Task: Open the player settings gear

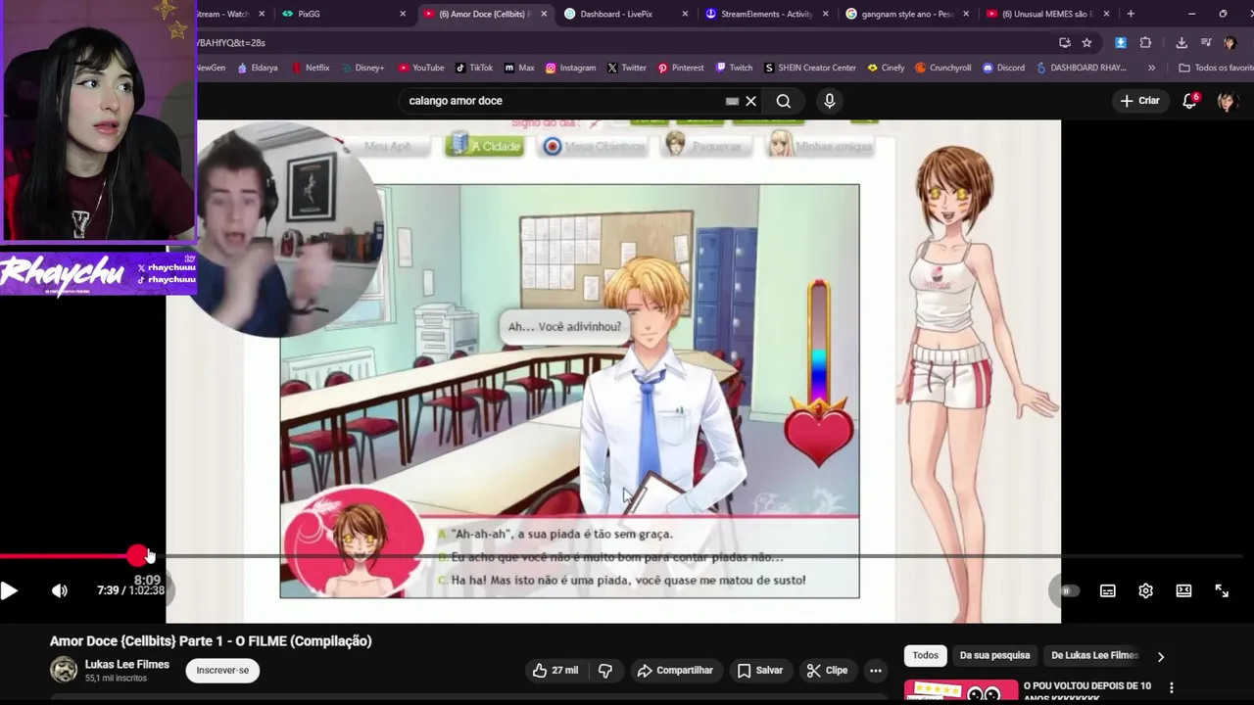Action: click(x=1146, y=590)
